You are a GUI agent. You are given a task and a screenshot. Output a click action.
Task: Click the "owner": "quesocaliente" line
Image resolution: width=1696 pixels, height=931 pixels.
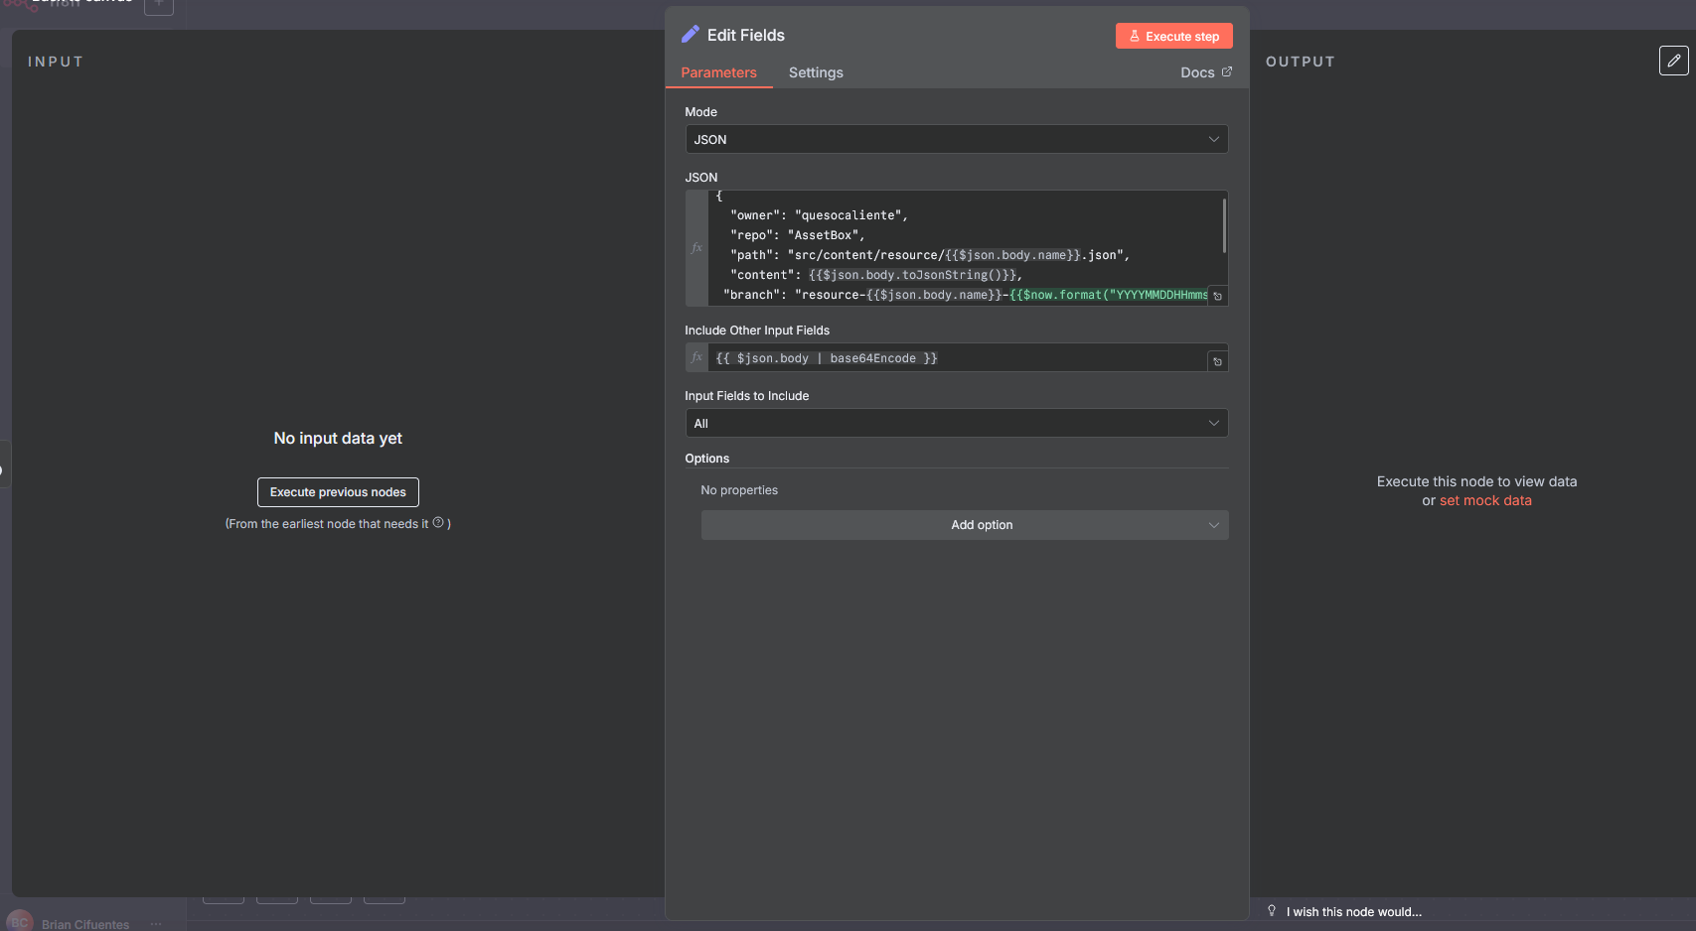coord(819,215)
